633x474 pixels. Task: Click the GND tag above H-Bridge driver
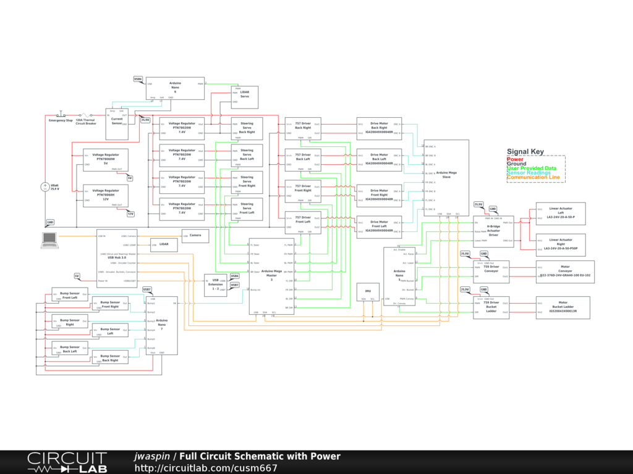tap(493, 209)
